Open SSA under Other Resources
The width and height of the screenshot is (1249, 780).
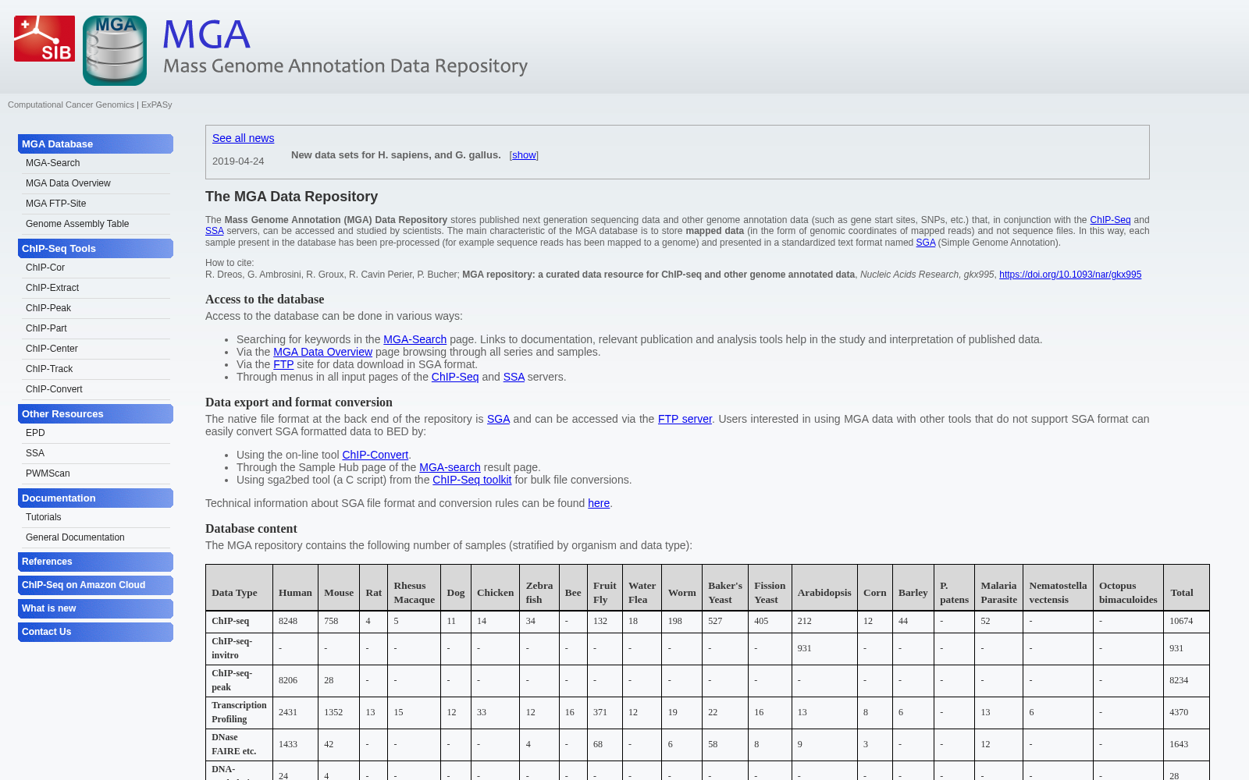(35, 453)
